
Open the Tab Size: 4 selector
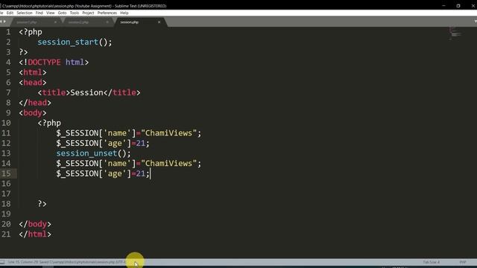(x=431, y=262)
